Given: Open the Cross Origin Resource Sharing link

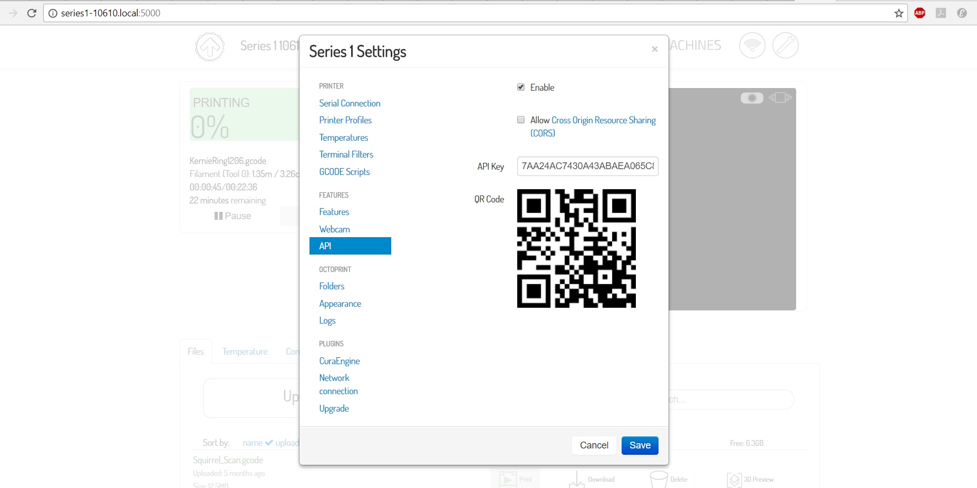Looking at the screenshot, I should click(603, 120).
